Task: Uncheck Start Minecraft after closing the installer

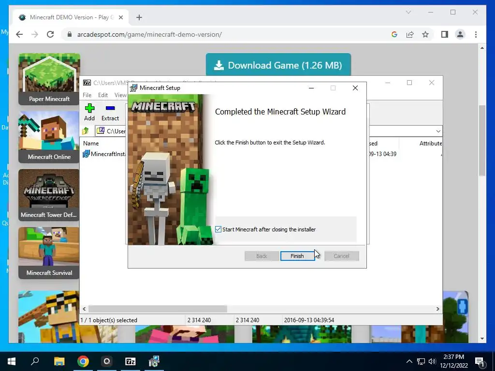Action: tap(218, 229)
